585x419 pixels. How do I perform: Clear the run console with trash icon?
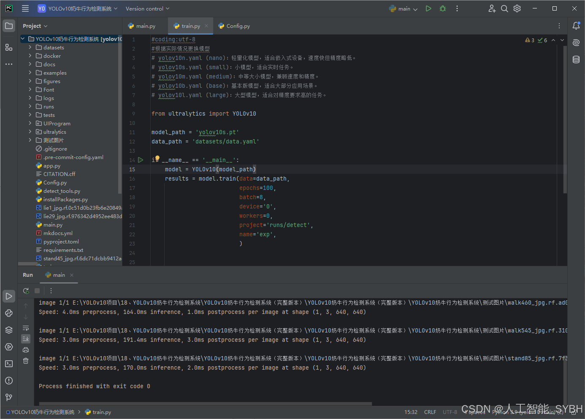[26, 361]
